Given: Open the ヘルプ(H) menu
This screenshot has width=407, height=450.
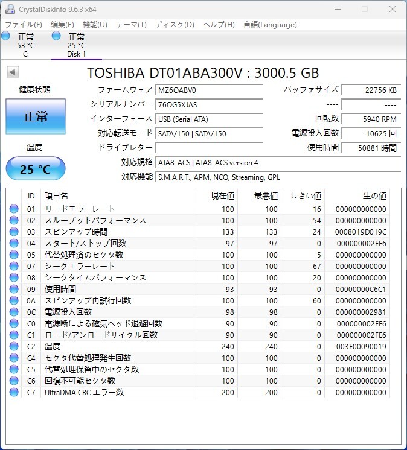Looking at the screenshot, I should [x=219, y=25].
